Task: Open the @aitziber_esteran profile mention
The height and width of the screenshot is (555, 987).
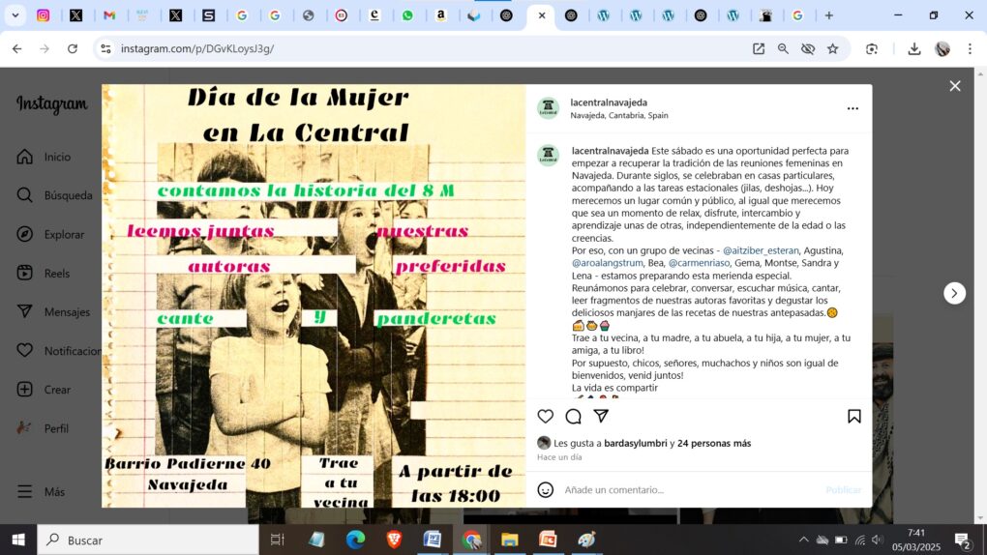Action: pyautogui.click(x=761, y=250)
